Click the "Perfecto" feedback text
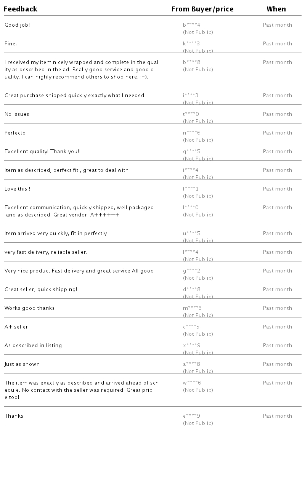The height and width of the screenshot is (500, 305). coord(15,133)
